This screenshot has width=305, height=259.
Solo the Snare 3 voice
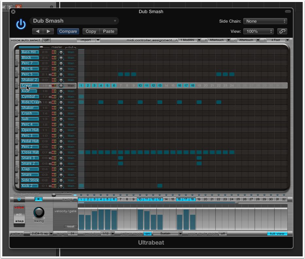tap(55, 158)
